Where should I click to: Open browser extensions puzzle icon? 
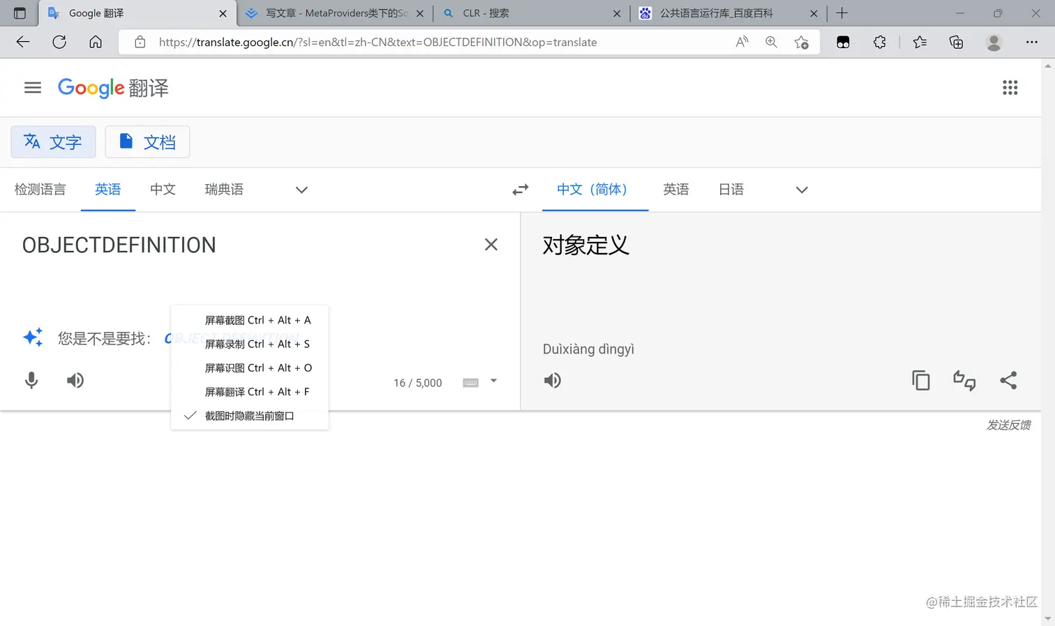(x=880, y=42)
